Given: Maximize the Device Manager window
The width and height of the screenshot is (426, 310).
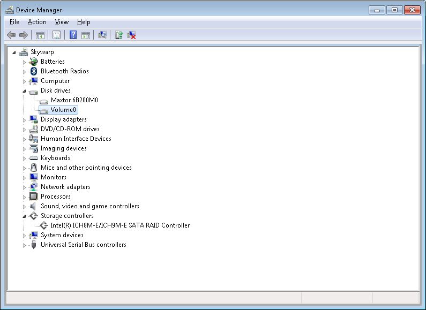Looking at the screenshot, I should point(394,10).
